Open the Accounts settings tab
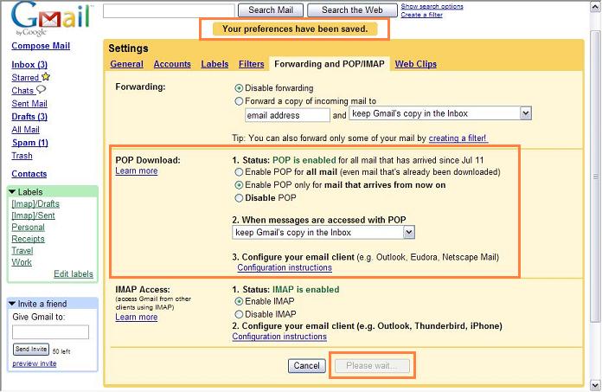The image size is (602, 392). [x=172, y=64]
